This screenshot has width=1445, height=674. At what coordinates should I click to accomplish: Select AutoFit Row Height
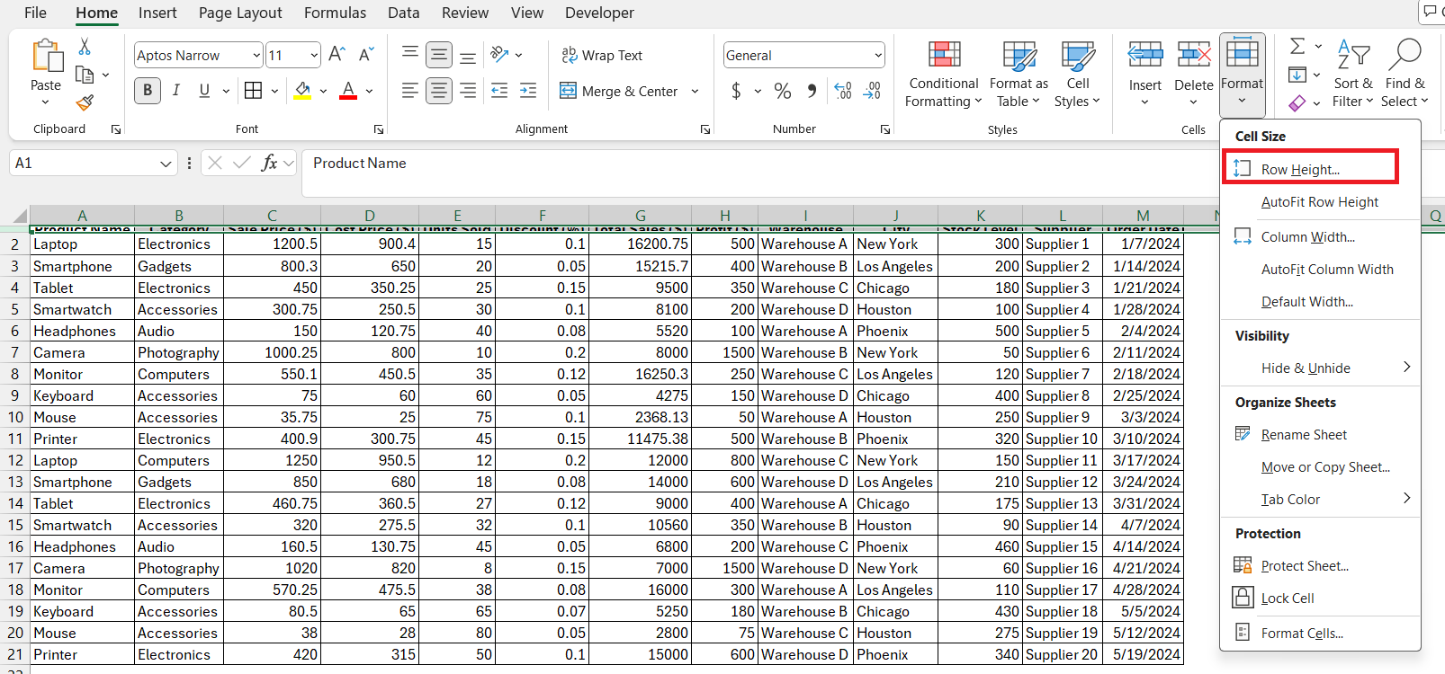1320,201
